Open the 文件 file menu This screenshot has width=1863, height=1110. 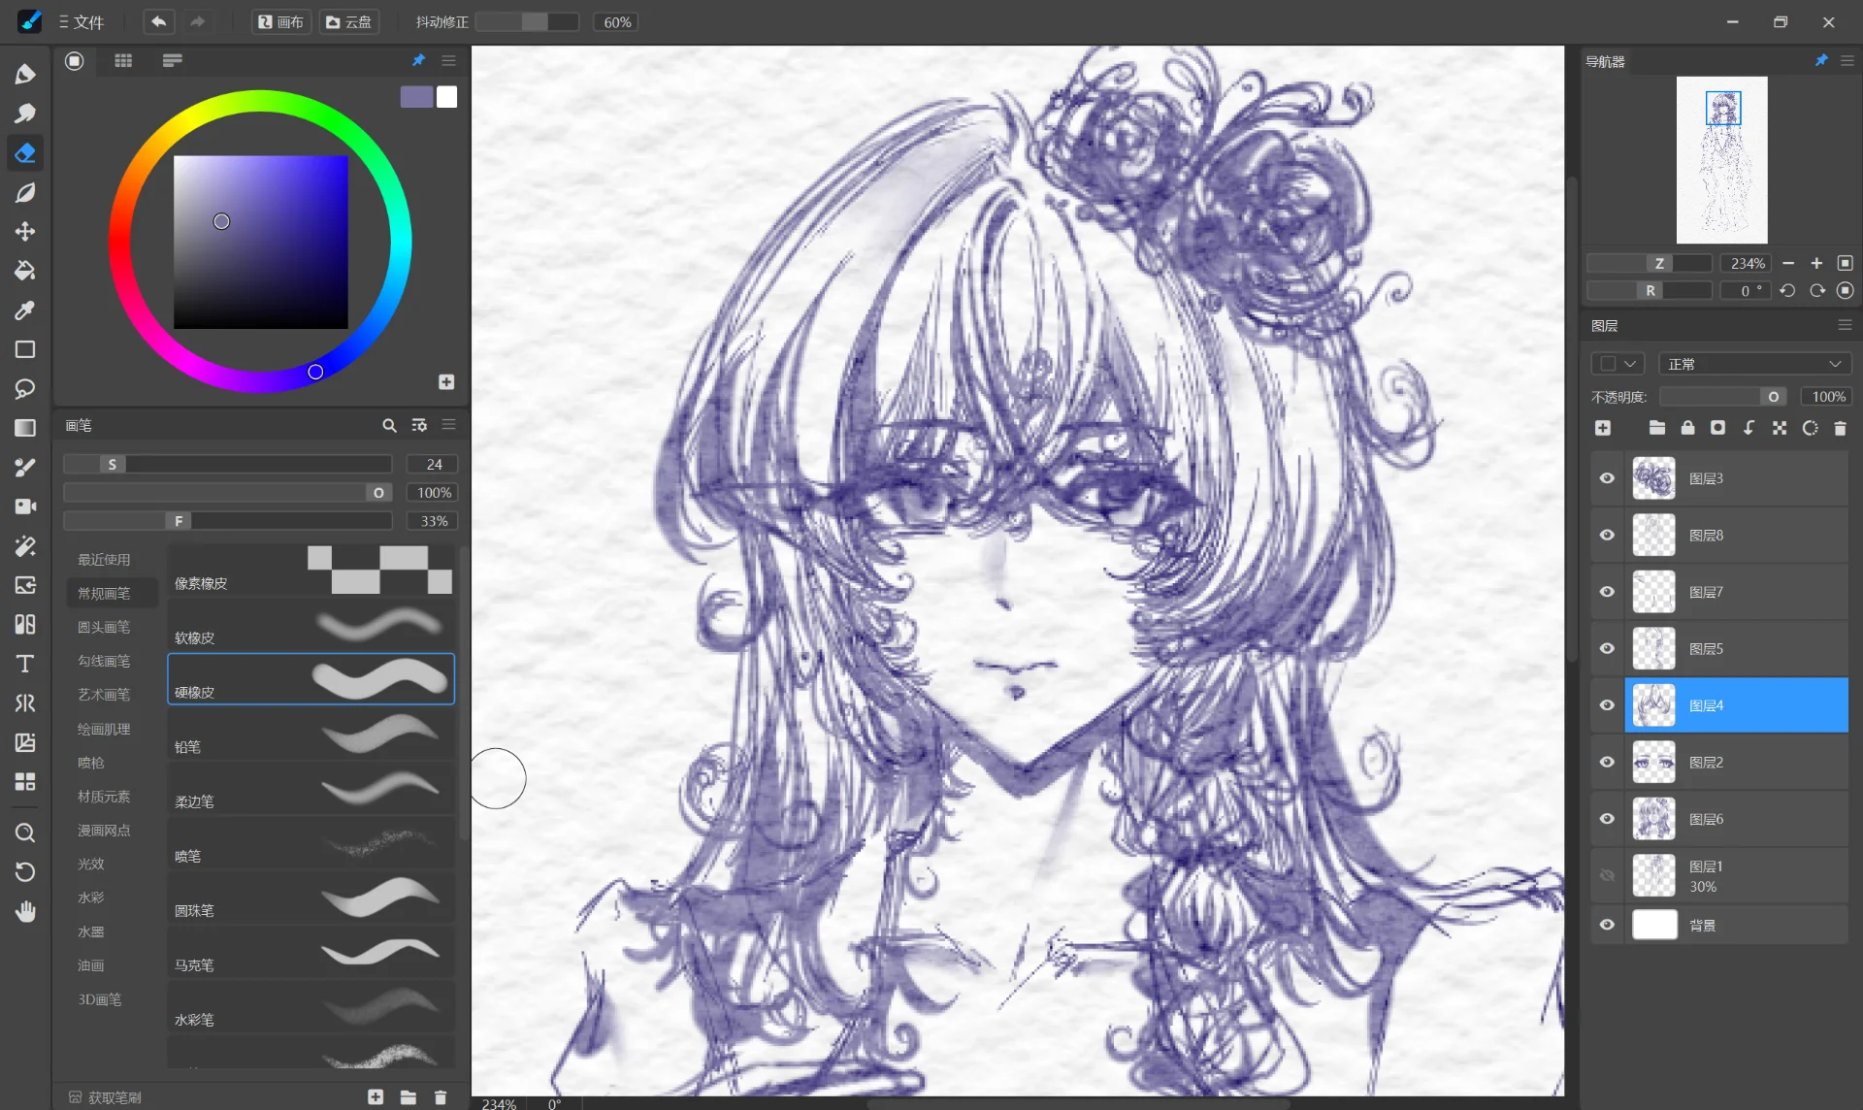[81, 21]
